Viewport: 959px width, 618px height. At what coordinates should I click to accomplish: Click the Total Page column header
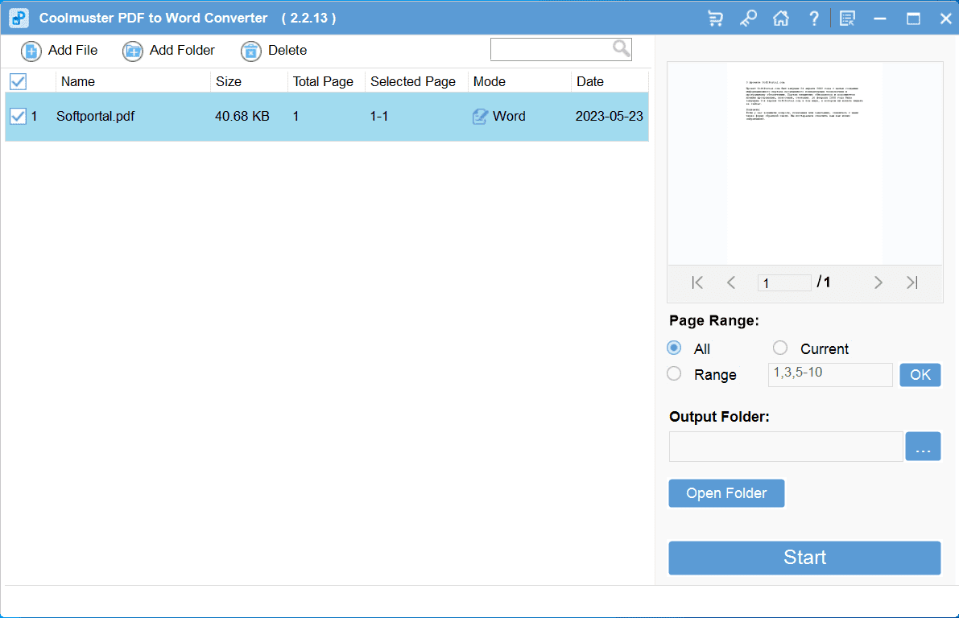click(323, 81)
